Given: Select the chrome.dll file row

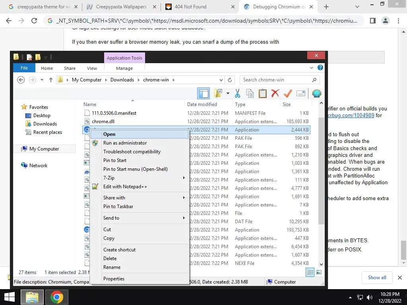Looking at the screenshot, I should tap(196, 122).
